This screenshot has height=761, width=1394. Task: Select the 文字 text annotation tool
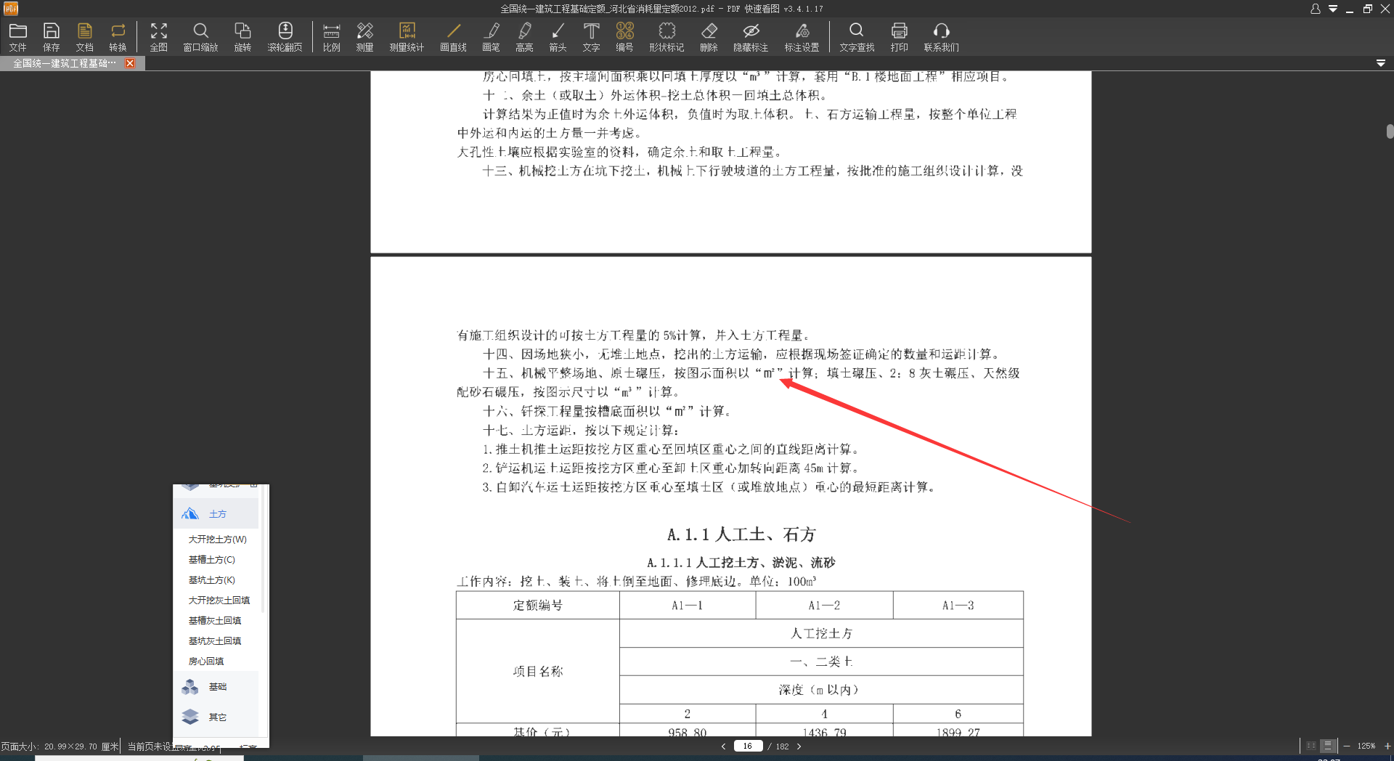(591, 36)
